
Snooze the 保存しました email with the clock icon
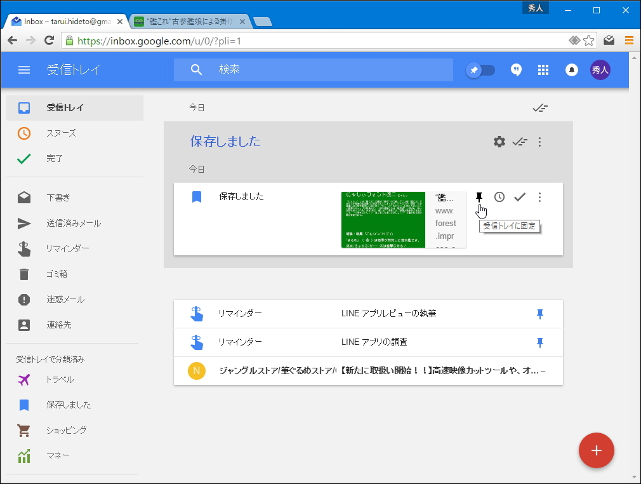[x=499, y=197]
